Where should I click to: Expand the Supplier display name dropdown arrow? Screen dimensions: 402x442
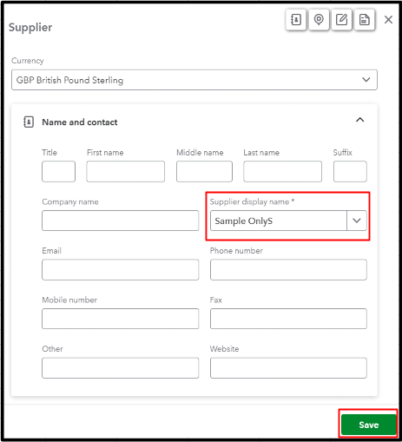357,221
